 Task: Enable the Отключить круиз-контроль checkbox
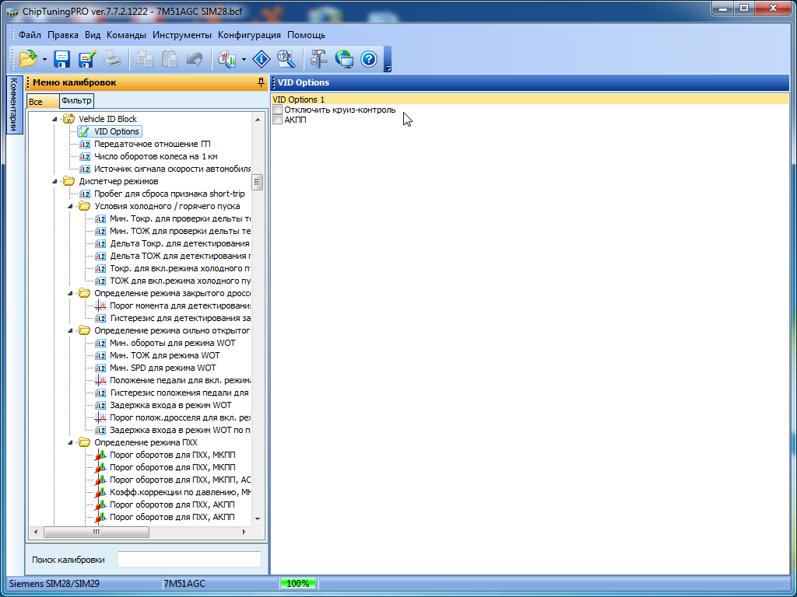click(278, 110)
